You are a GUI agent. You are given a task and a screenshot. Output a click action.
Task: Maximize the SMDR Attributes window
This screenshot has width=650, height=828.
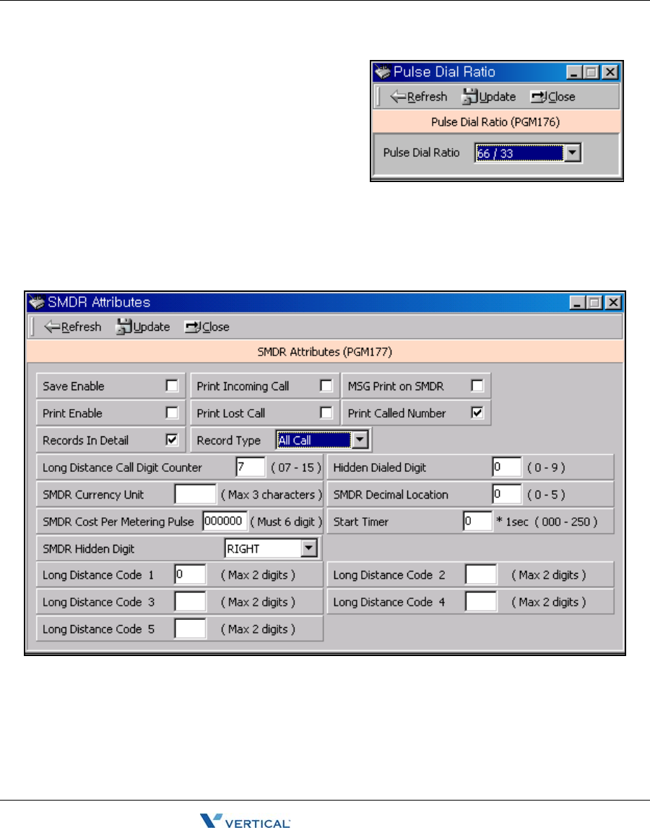(594, 303)
